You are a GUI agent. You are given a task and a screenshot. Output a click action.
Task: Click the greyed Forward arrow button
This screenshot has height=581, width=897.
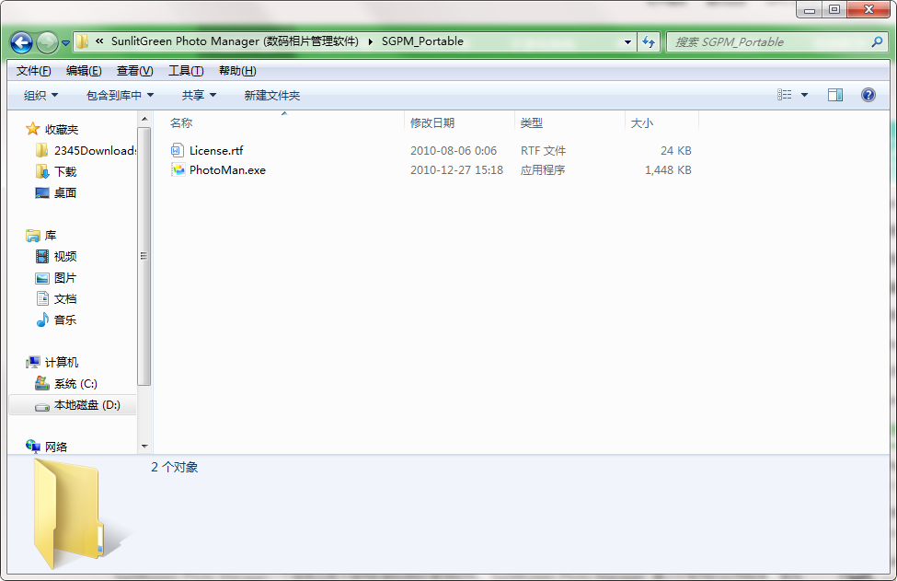[x=47, y=42]
